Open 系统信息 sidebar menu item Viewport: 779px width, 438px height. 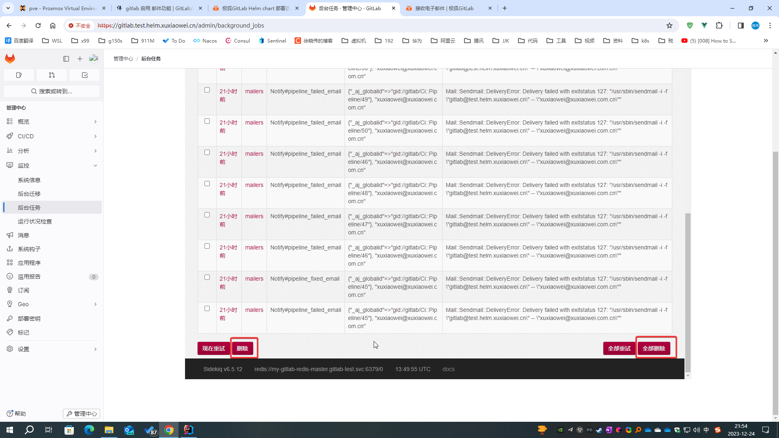(29, 180)
